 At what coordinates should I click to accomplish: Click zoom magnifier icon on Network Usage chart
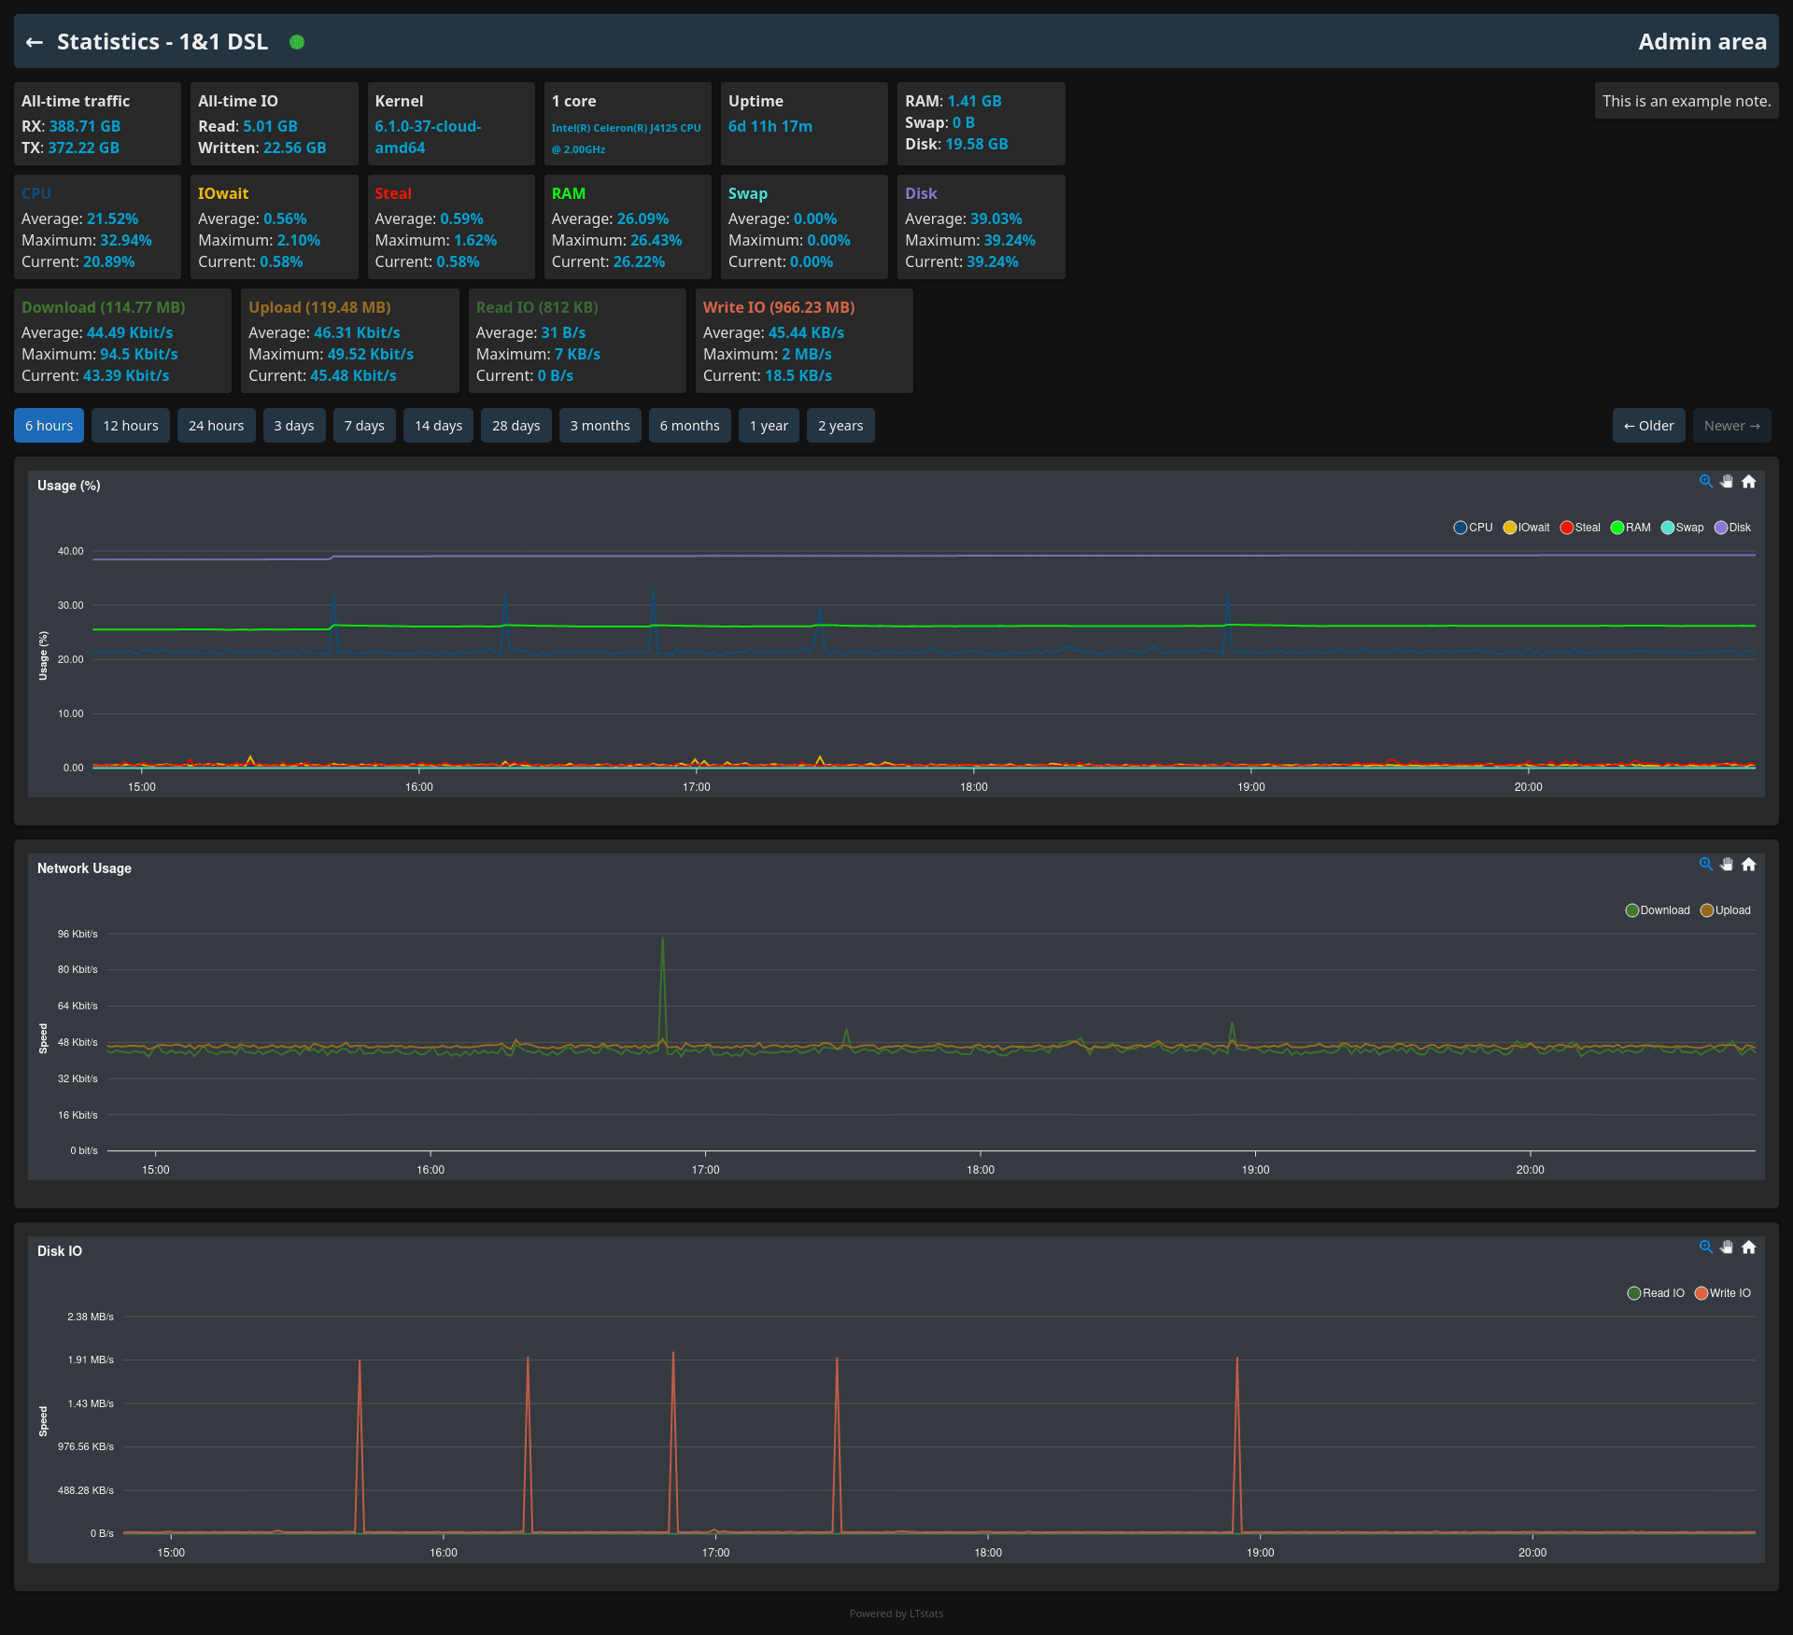[x=1705, y=865]
